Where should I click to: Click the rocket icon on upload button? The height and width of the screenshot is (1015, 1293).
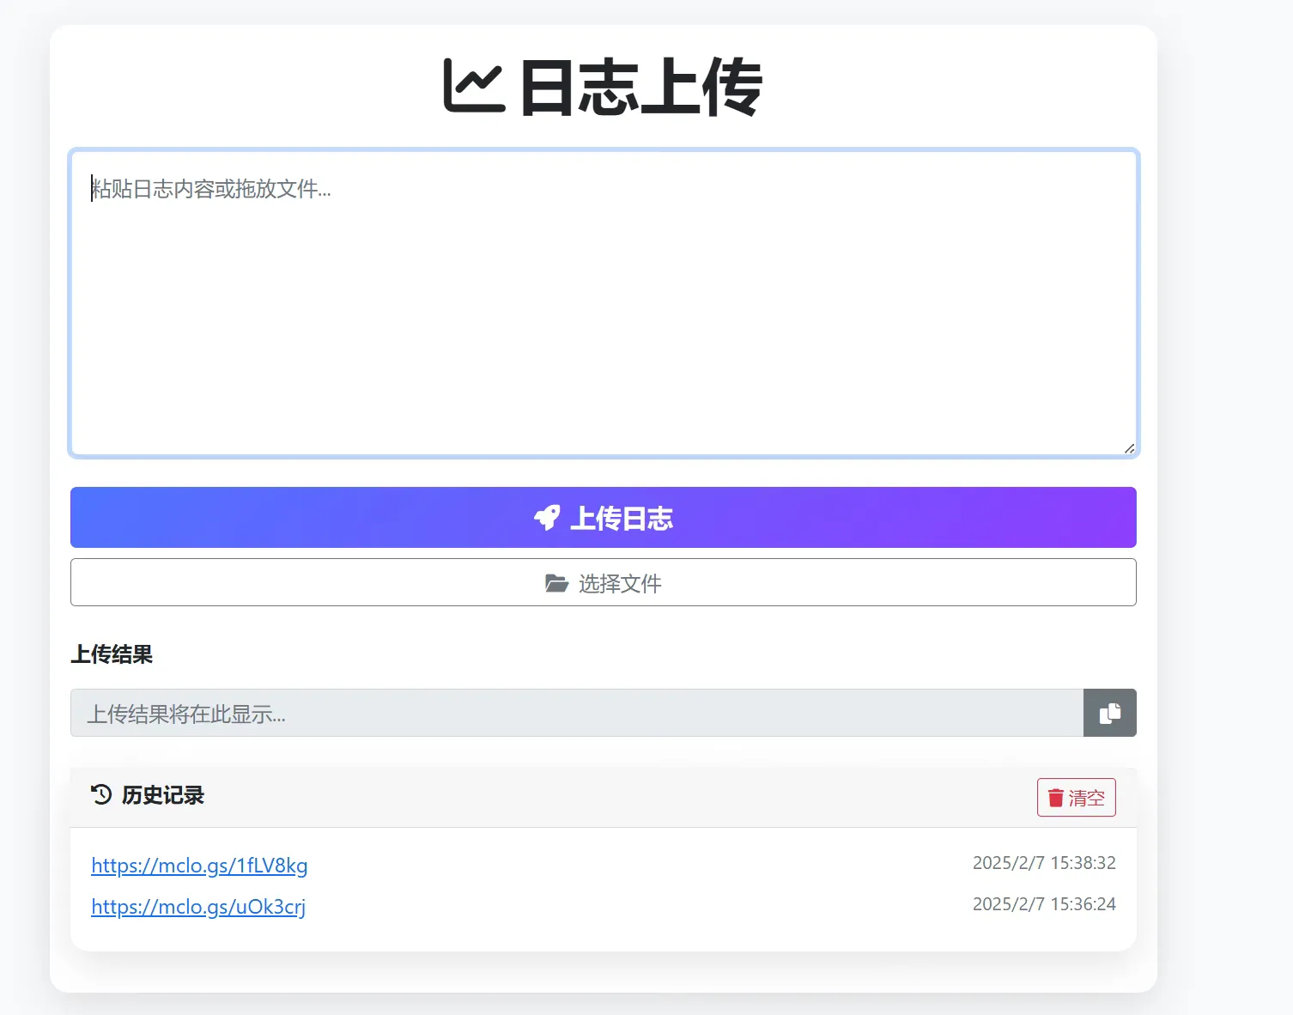pos(547,518)
